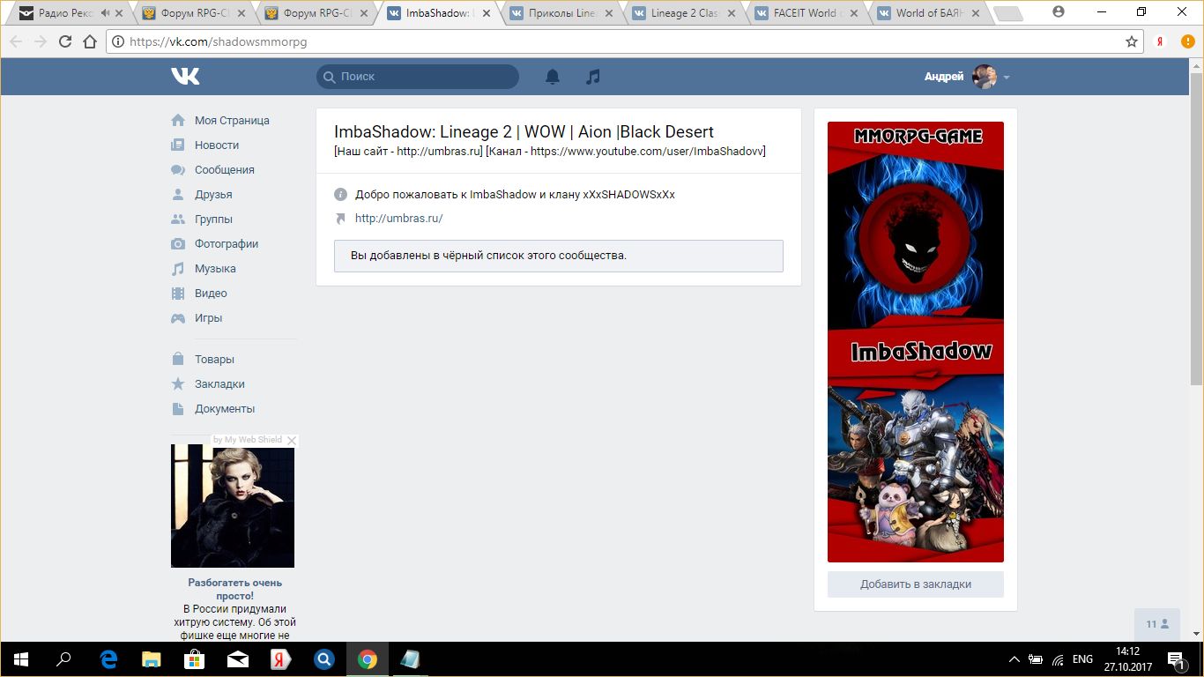
Task: Open the Microsoft Store taskbar icon
Action: [195, 659]
